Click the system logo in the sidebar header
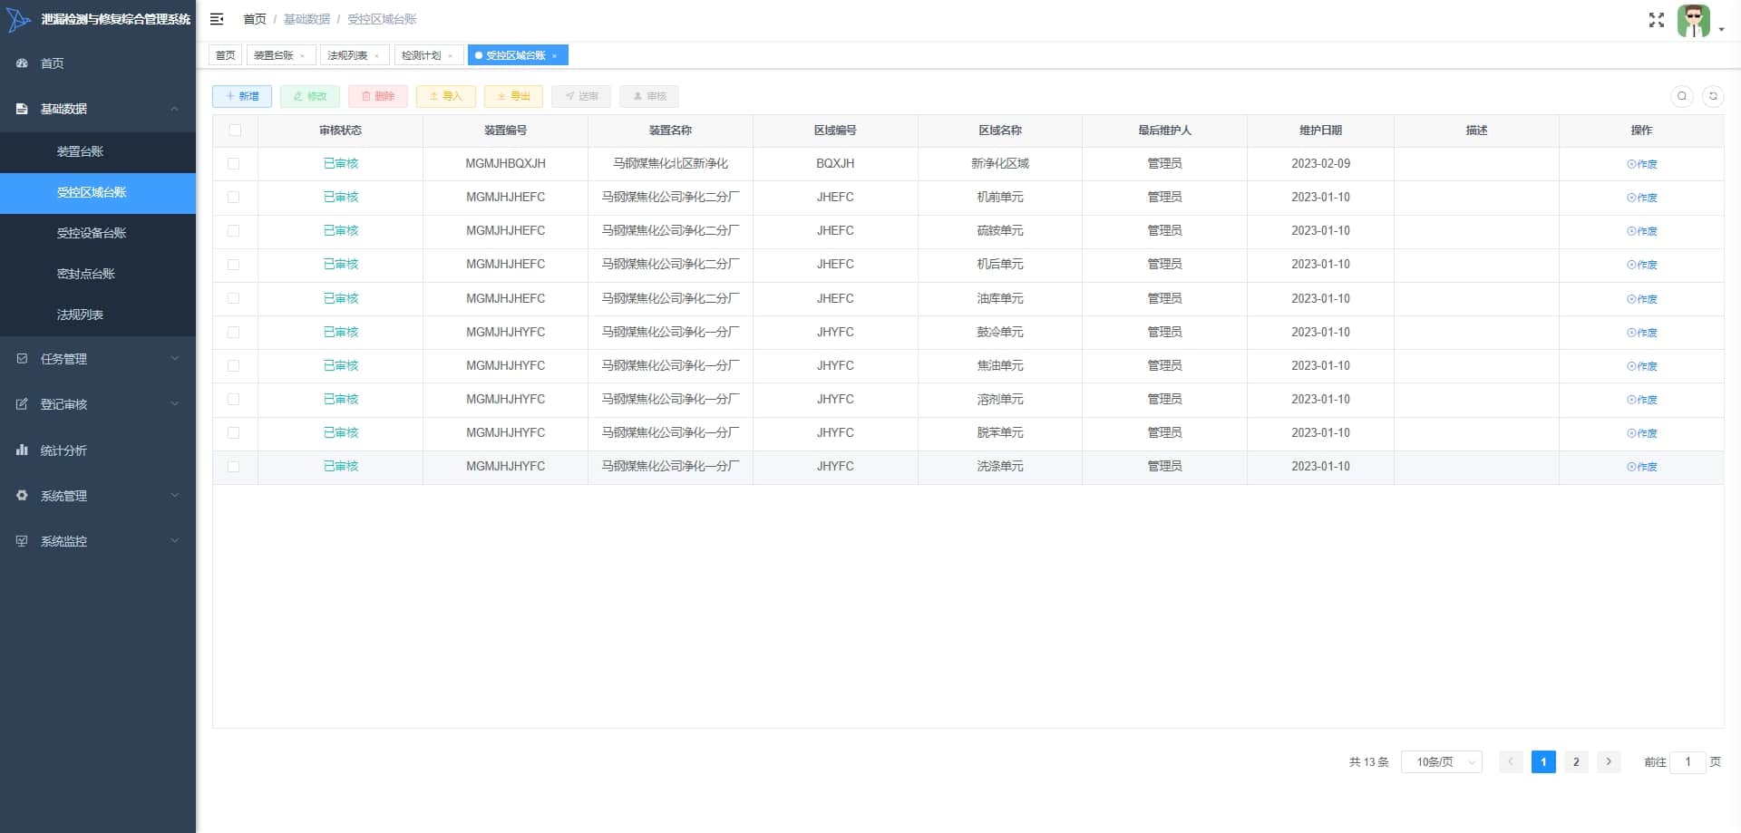1741x833 pixels. 18,19
